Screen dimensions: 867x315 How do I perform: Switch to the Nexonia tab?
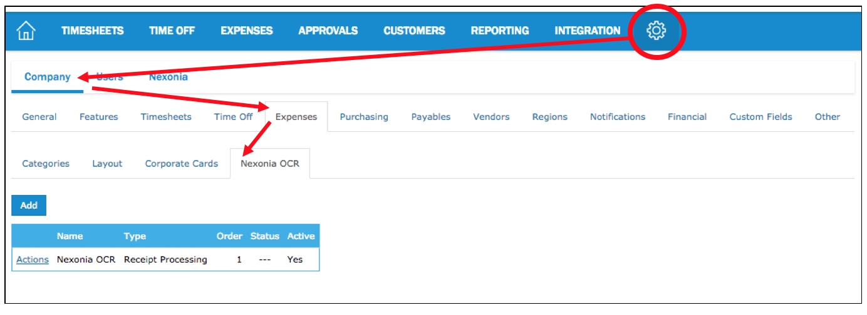[168, 77]
